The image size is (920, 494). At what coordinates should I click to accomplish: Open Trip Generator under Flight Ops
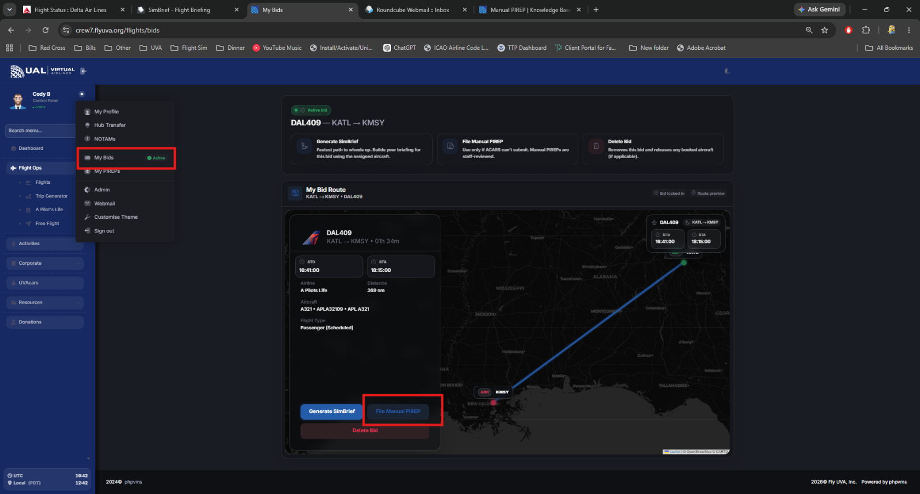tap(51, 196)
